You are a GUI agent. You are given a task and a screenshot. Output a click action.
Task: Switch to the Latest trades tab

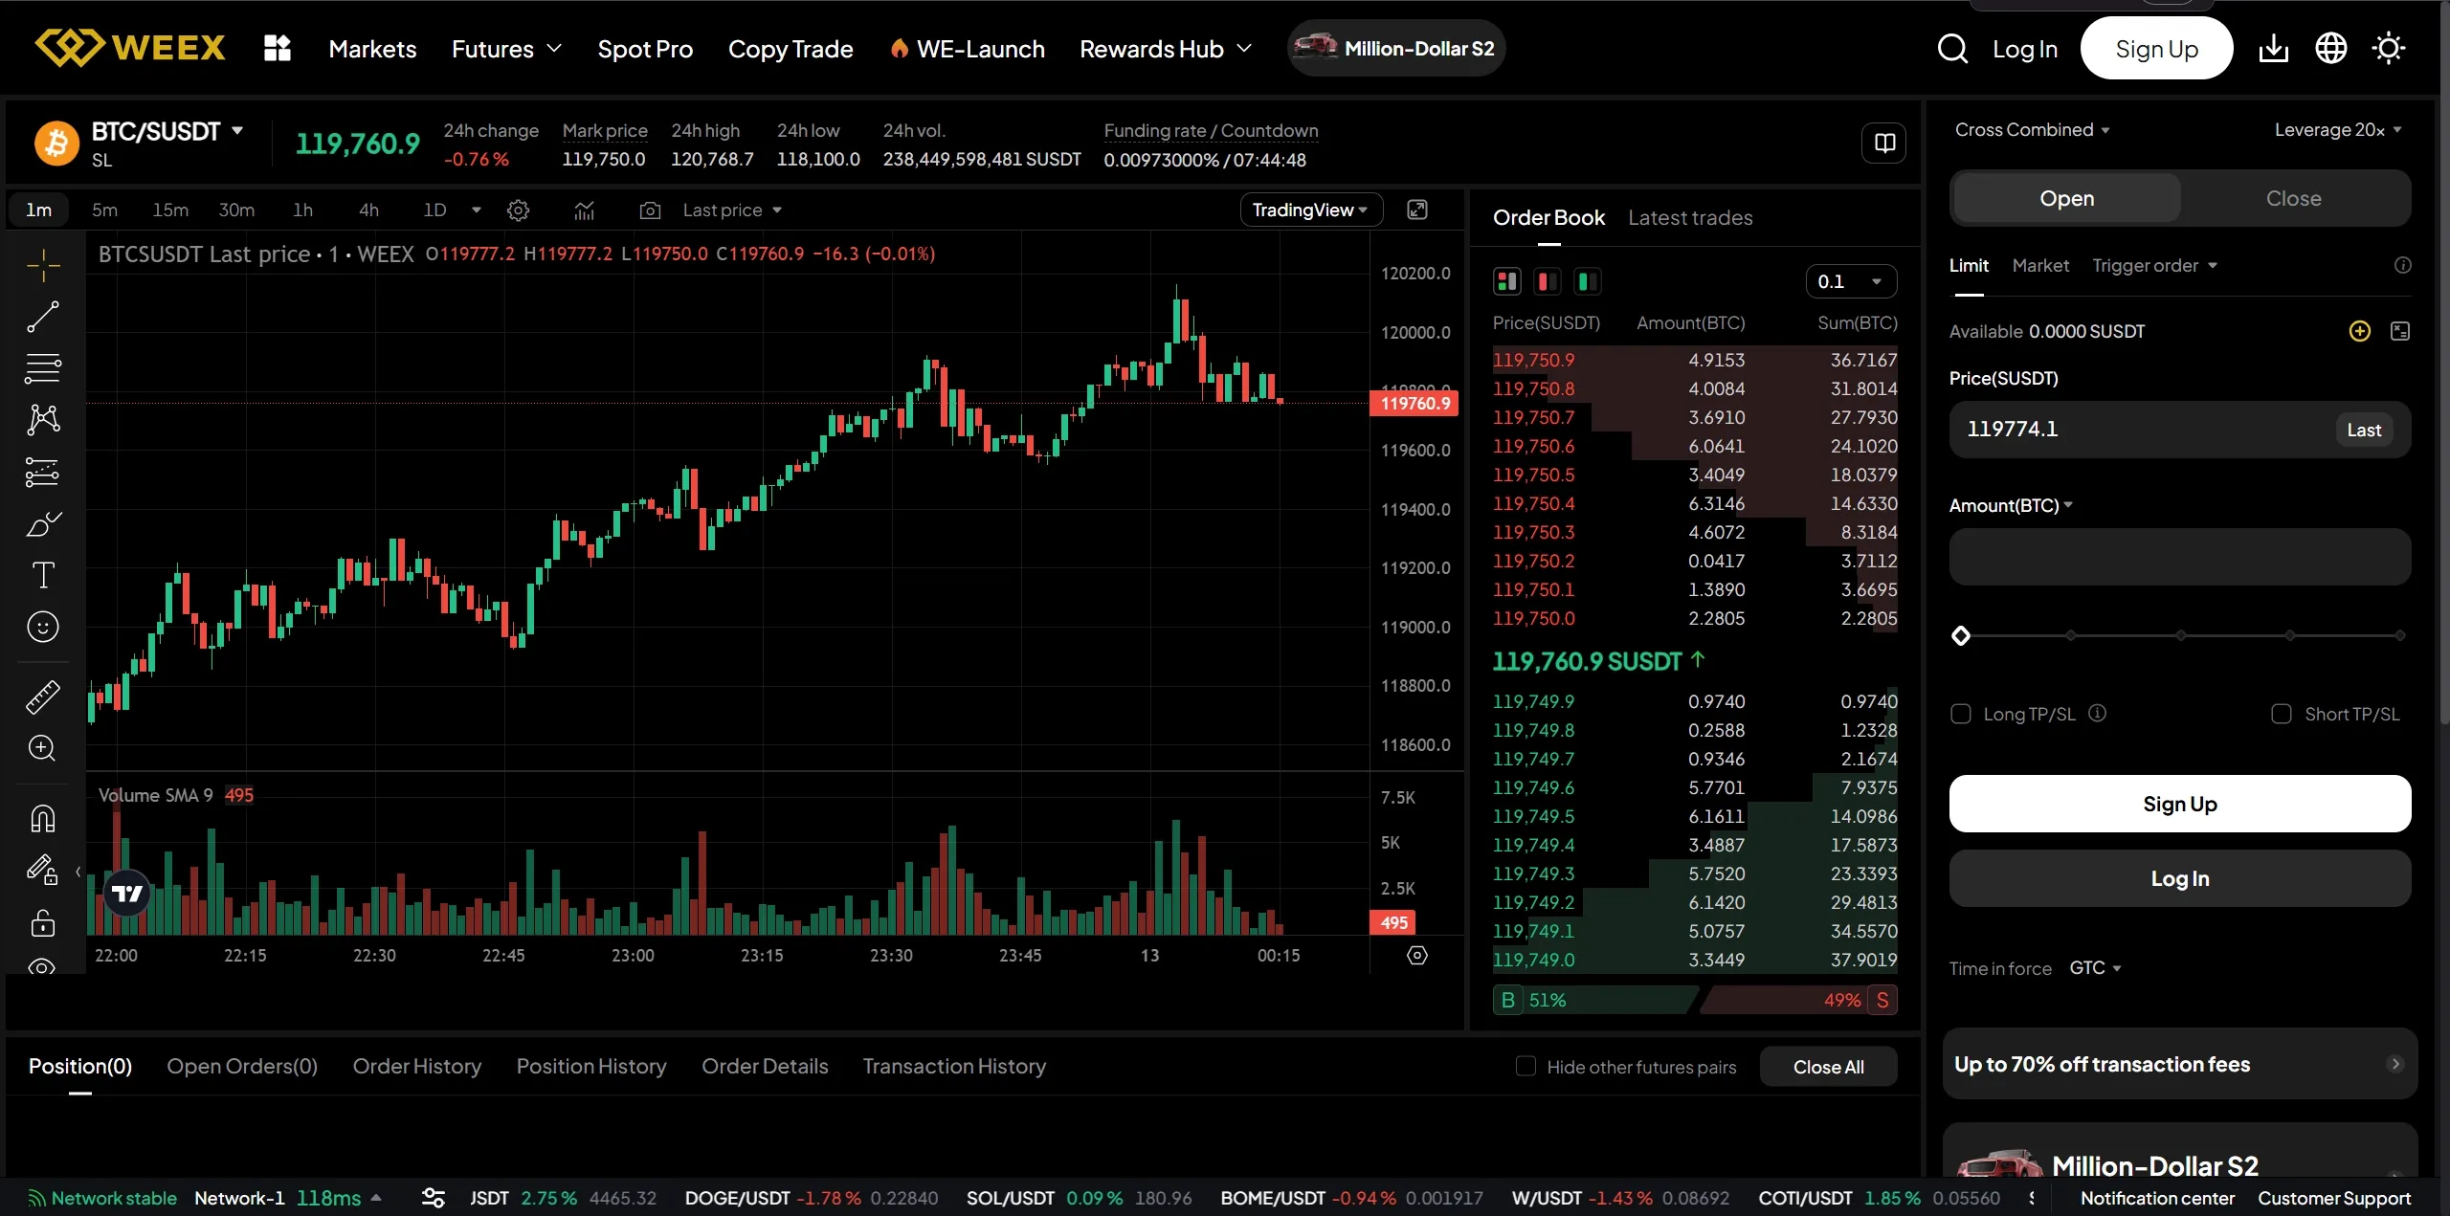tap(1690, 218)
